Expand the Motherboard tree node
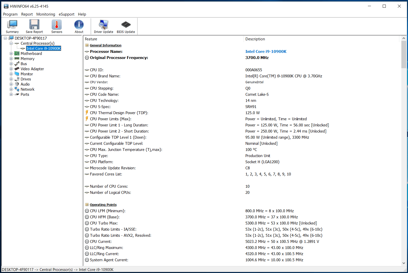Image resolution: width=408 pixels, height=273 pixels. coord(11,53)
